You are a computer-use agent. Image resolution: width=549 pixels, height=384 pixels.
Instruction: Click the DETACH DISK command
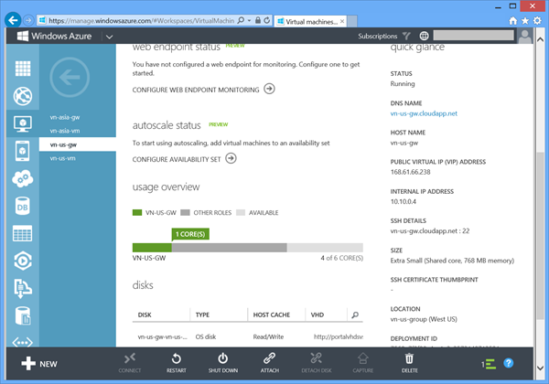click(317, 363)
